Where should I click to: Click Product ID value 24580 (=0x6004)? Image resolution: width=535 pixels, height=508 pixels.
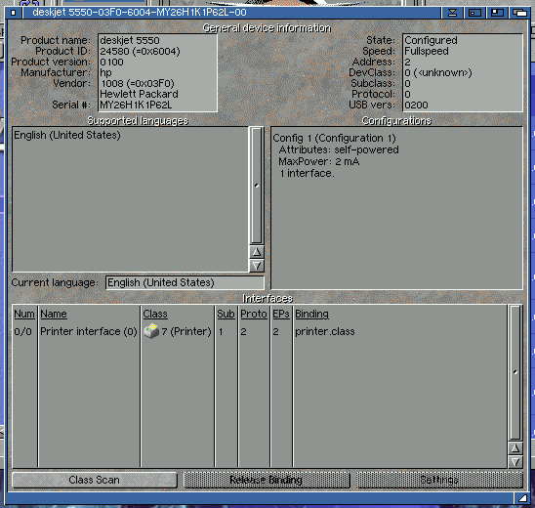point(140,51)
